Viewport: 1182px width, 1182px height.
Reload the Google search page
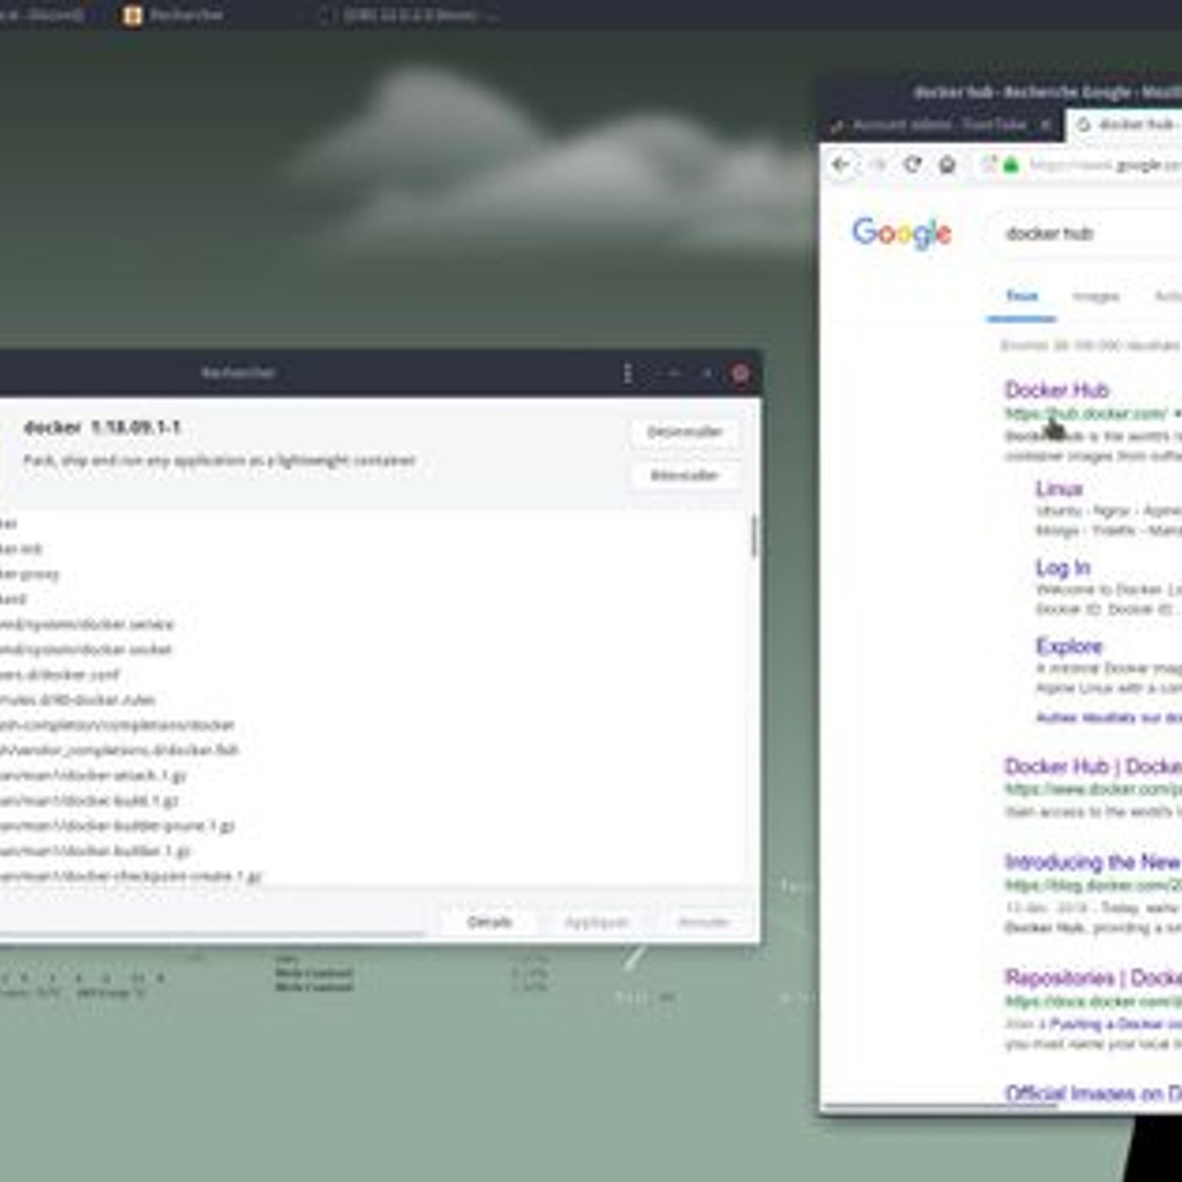click(913, 165)
